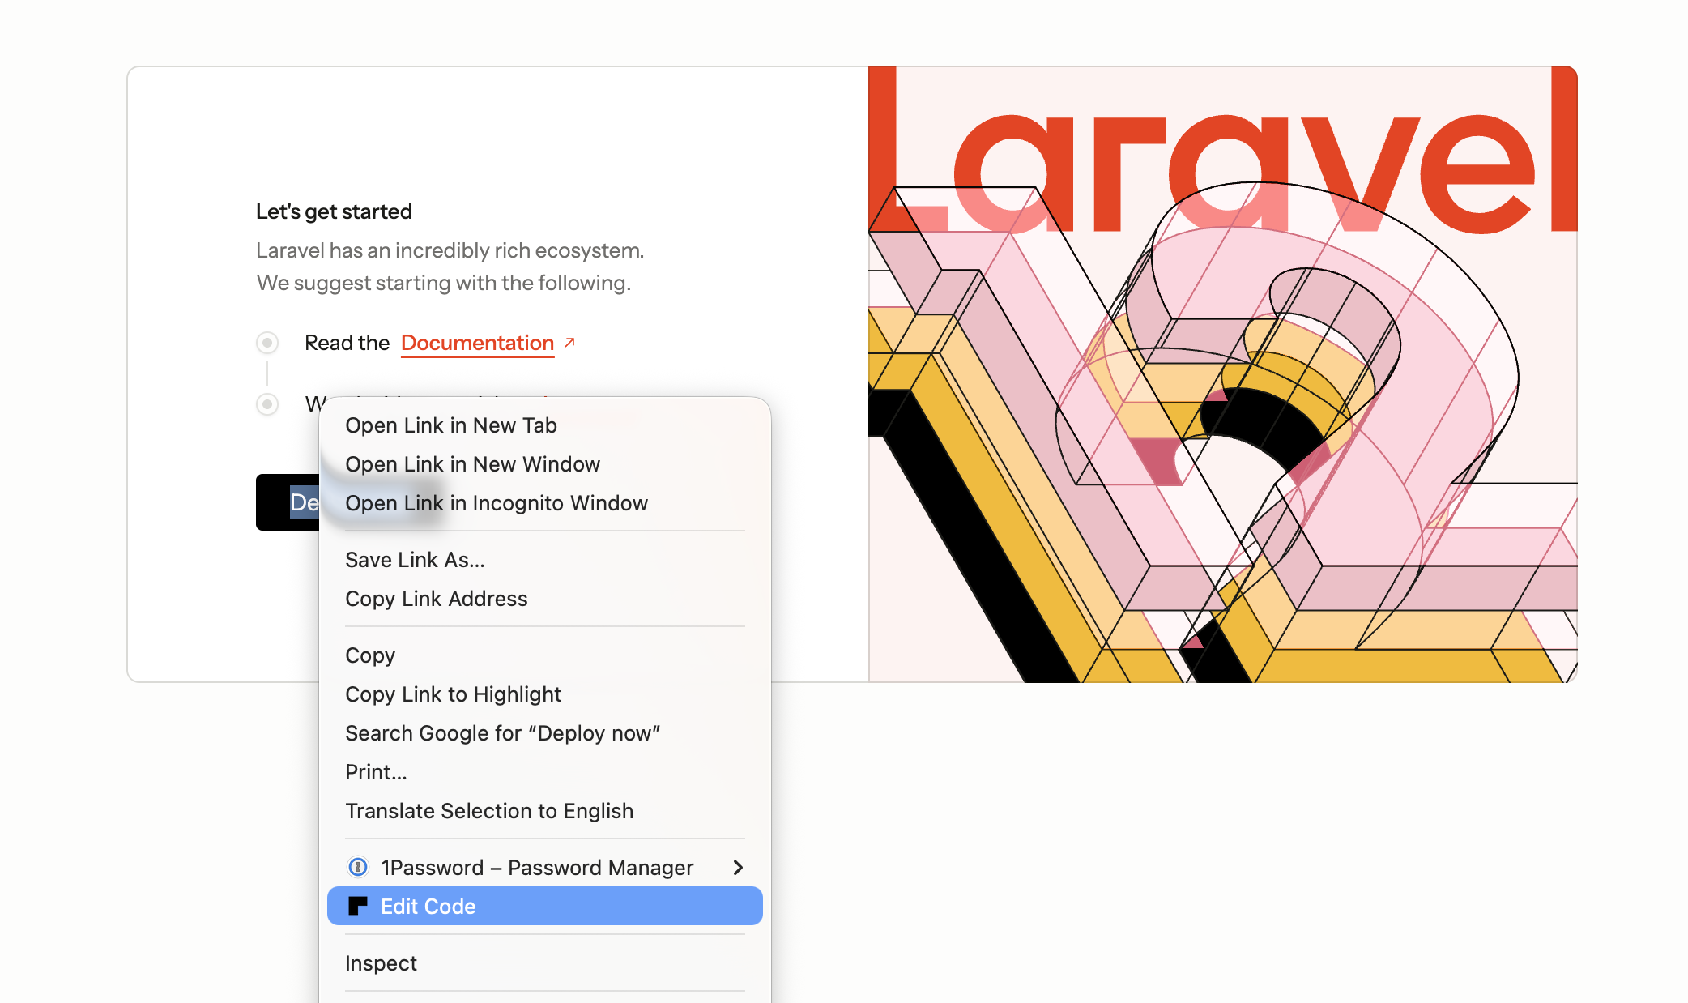Screen dimensions: 1688x1003
Task: Expand the 1Password submenu chevron
Action: (x=737, y=867)
